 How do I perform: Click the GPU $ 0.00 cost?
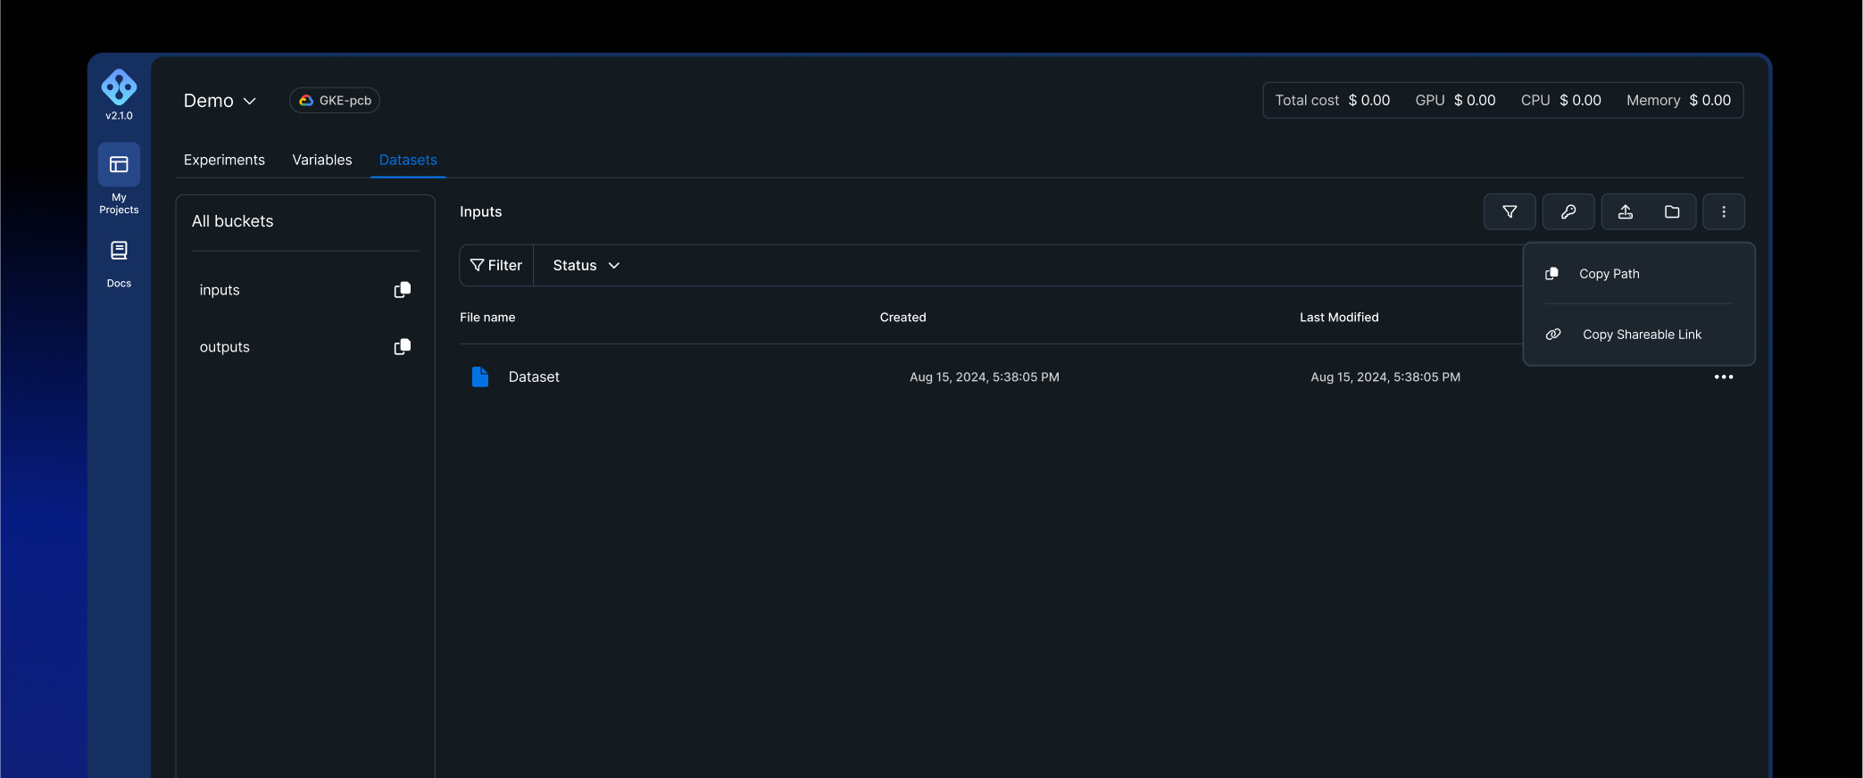click(x=1456, y=101)
